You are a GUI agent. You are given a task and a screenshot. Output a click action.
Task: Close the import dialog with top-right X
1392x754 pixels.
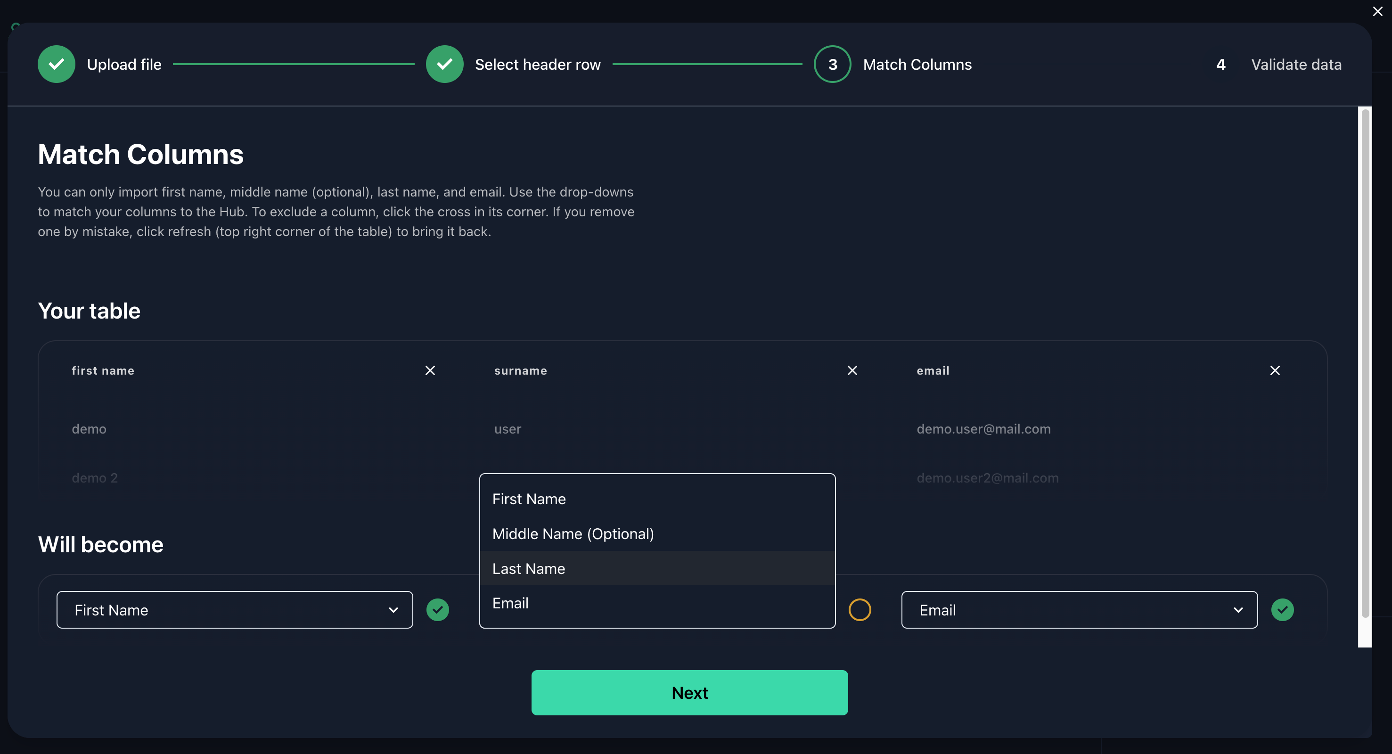coord(1377,11)
